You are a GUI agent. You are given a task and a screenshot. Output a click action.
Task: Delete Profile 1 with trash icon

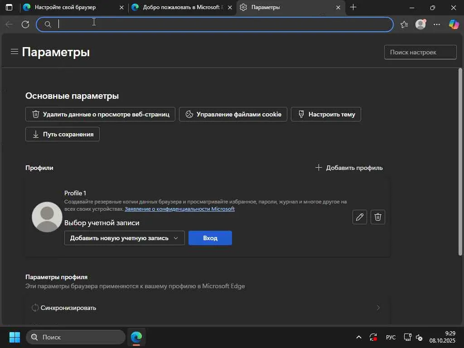click(x=377, y=217)
